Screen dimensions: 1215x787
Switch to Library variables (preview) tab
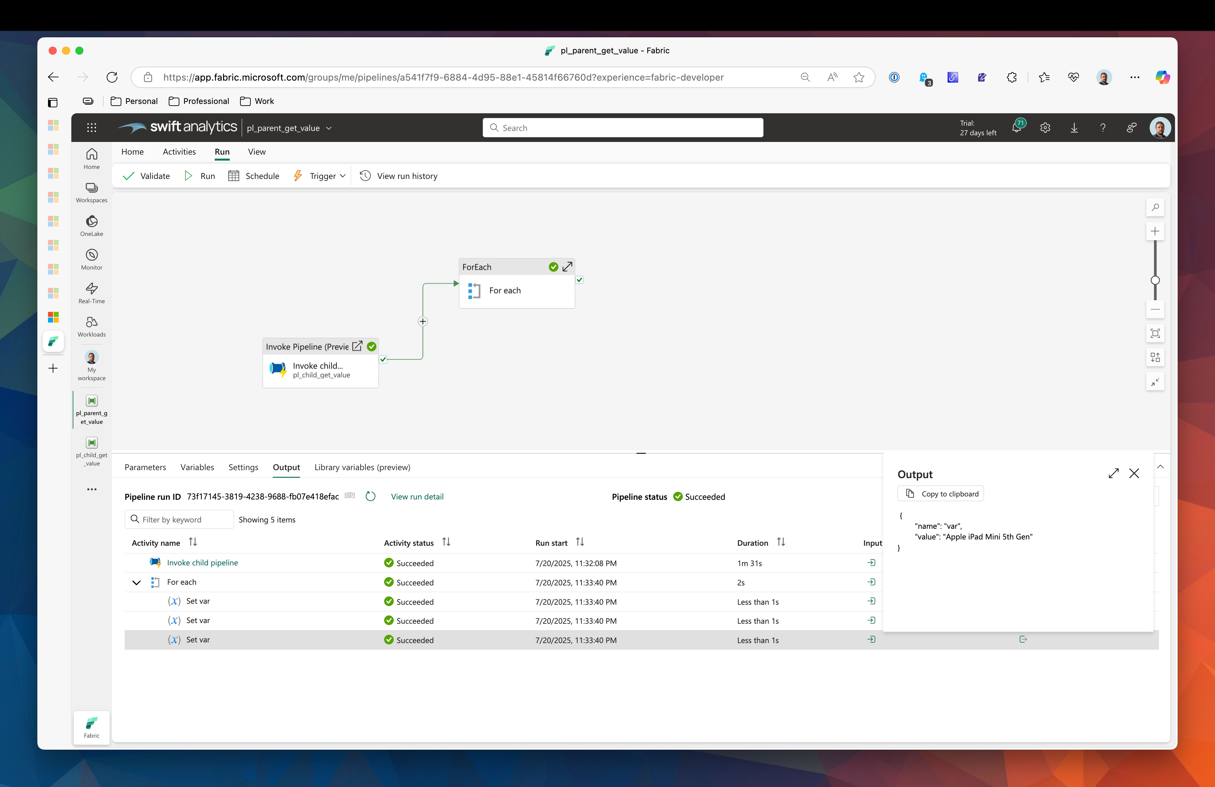click(x=362, y=467)
